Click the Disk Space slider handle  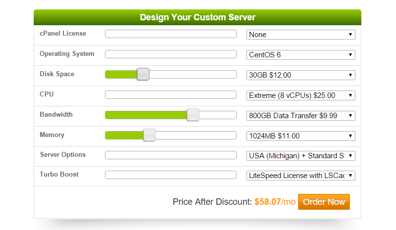[x=143, y=74]
